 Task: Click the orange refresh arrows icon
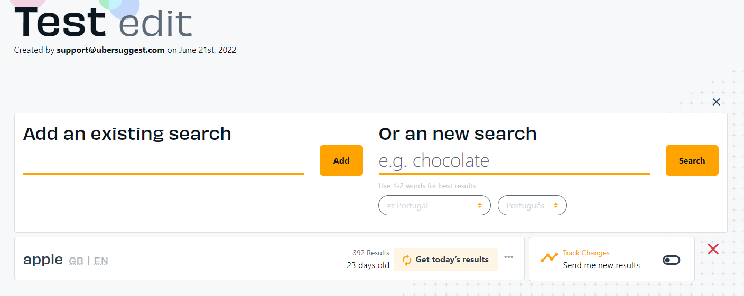(407, 260)
